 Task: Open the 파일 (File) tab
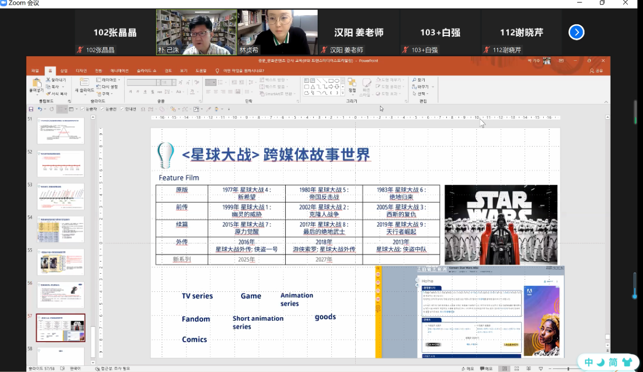[35, 71]
